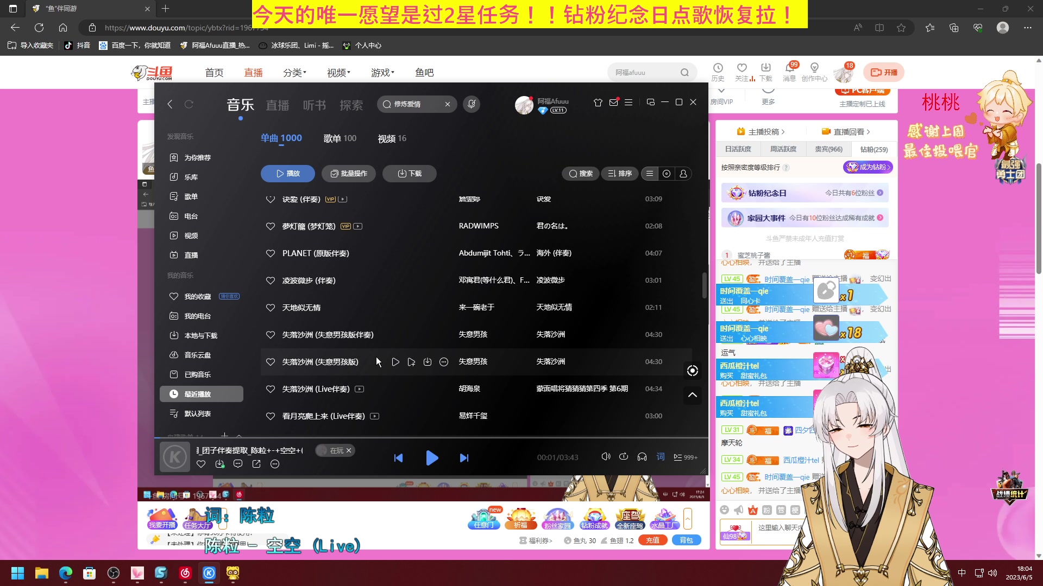
Task: Open KuGou app in taskbar
Action: coord(209,573)
